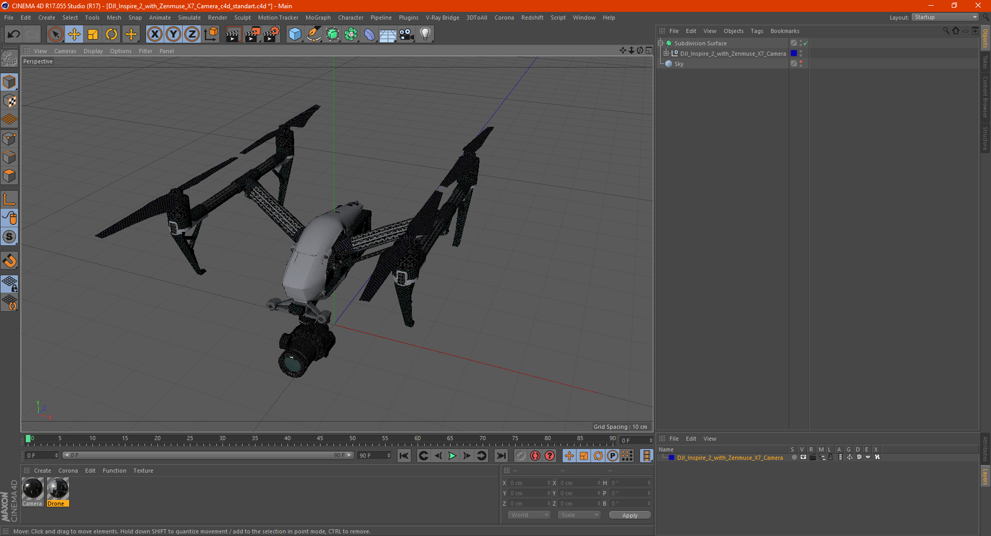
Task: Select Points mode in sidebar
Action: click(x=9, y=139)
